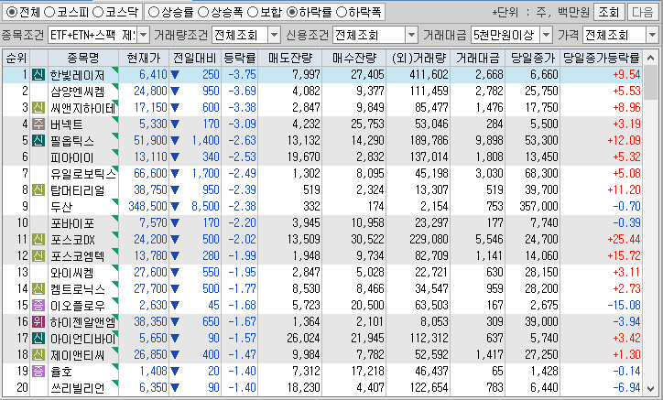663x400 pixels.
Task: Select stock 피아이이
Action: 71,157
